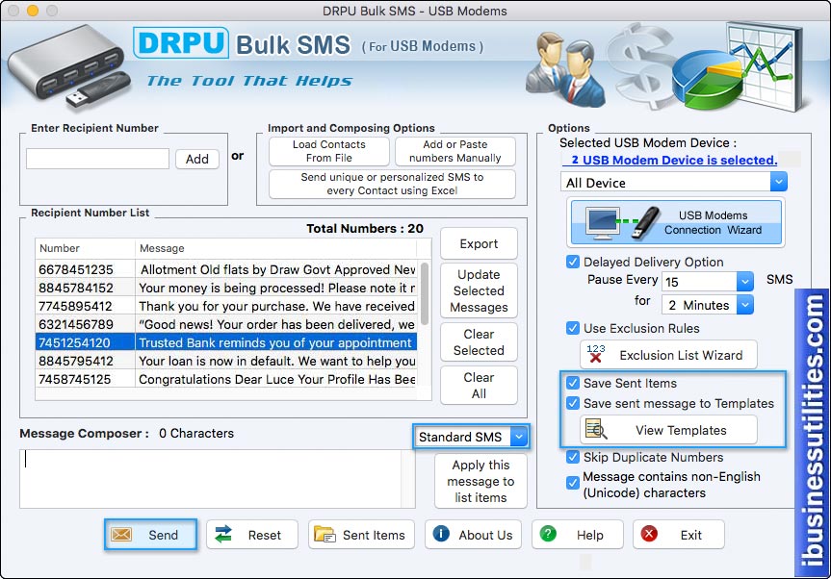Click the computer and USB stick wizard icon

click(623, 222)
